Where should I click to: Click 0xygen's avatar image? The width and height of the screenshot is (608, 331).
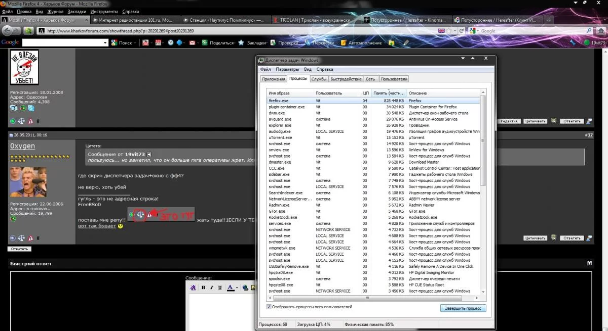point(28,182)
